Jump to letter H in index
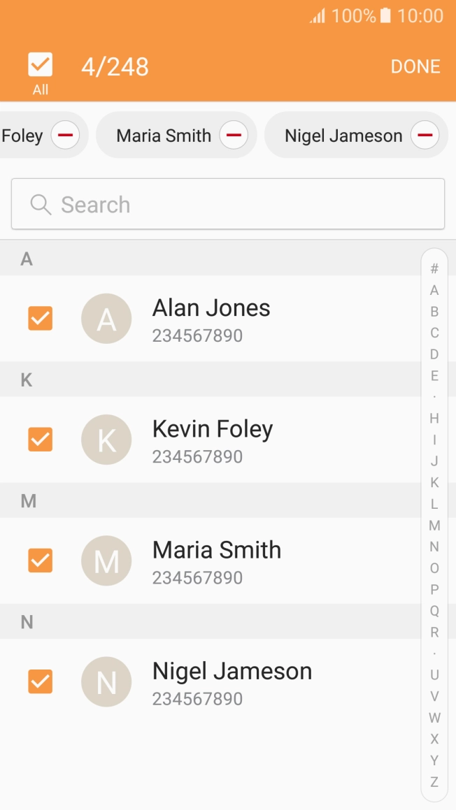 point(434,419)
